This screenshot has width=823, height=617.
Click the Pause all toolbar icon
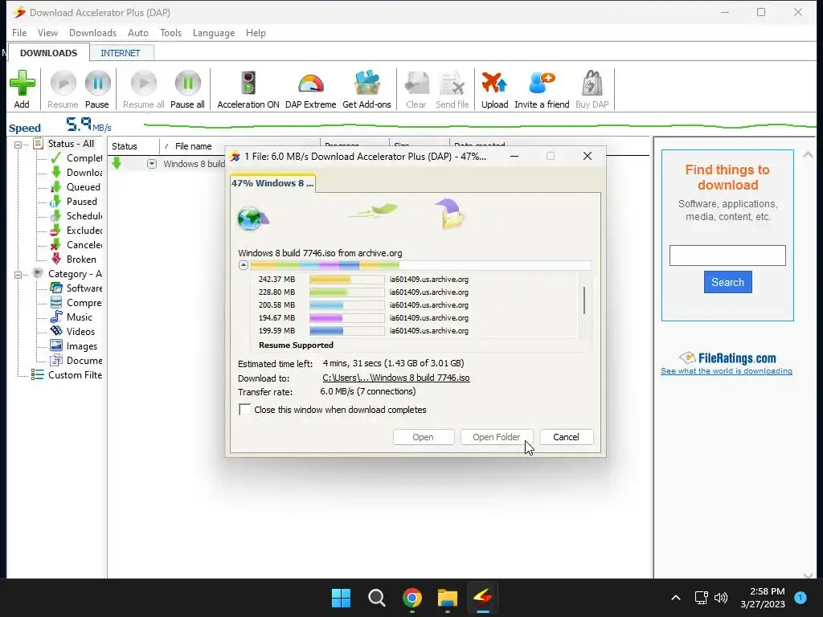(187, 84)
